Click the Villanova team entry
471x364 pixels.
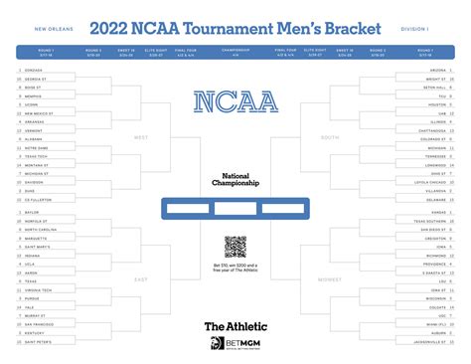coord(435,191)
